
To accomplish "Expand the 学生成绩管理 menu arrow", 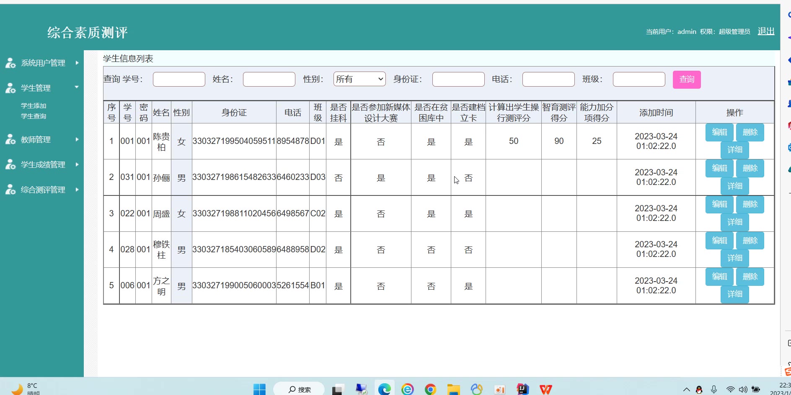I will tap(77, 164).
